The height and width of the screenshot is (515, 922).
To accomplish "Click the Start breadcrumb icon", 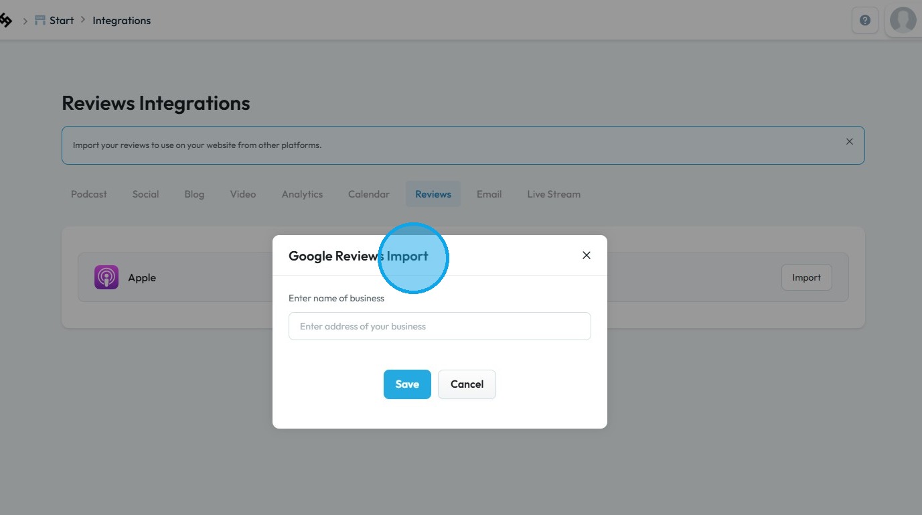I will click(40, 21).
